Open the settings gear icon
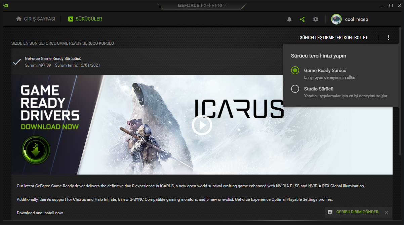The height and width of the screenshot is (225, 404). pyautogui.click(x=315, y=19)
